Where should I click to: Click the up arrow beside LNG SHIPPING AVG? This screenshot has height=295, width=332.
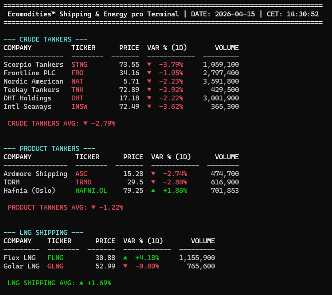[81, 283]
